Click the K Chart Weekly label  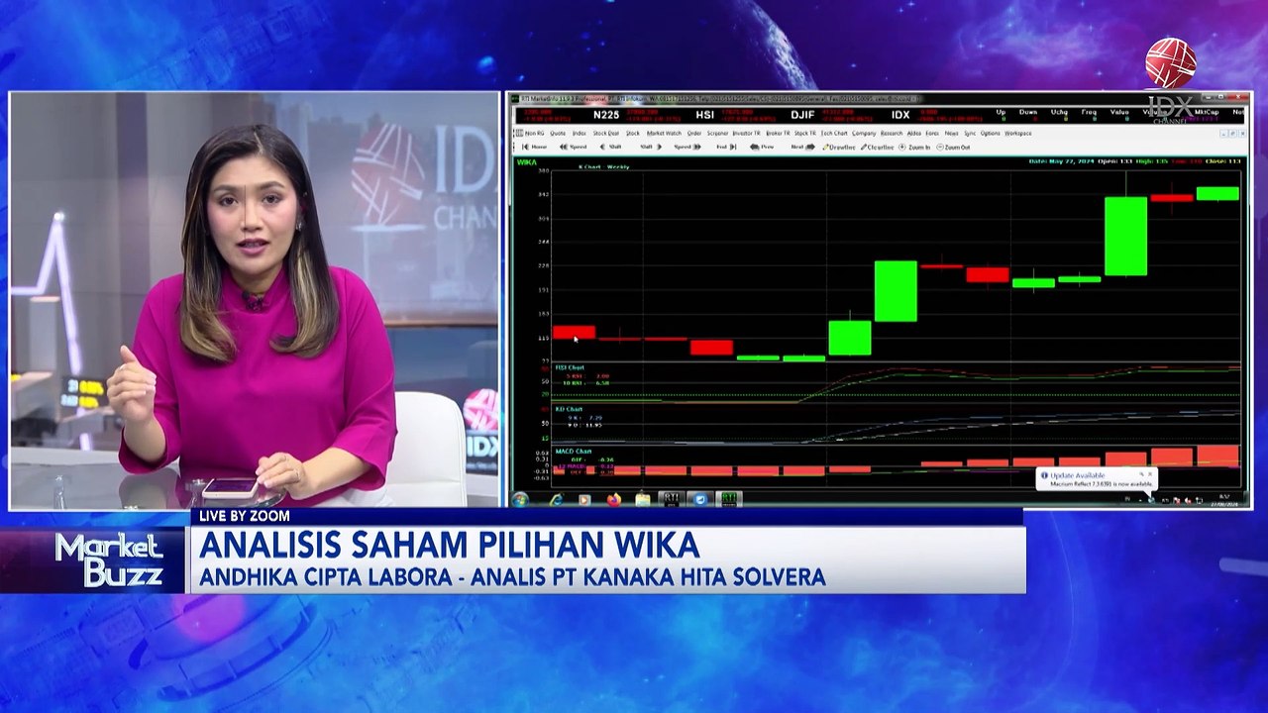603,166
